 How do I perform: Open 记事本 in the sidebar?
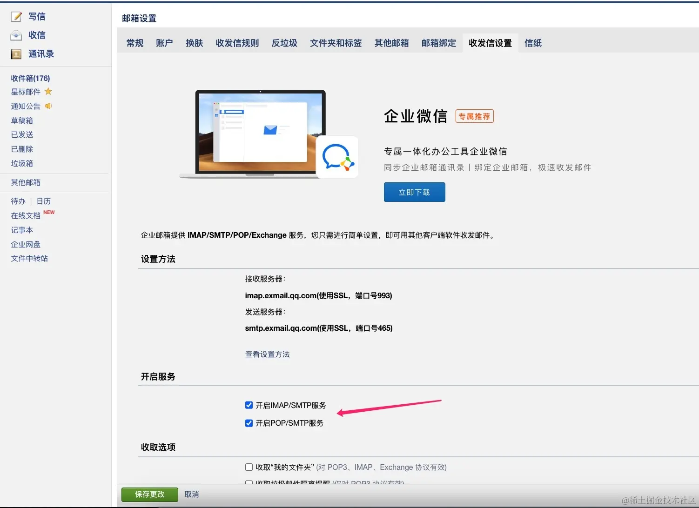click(22, 230)
